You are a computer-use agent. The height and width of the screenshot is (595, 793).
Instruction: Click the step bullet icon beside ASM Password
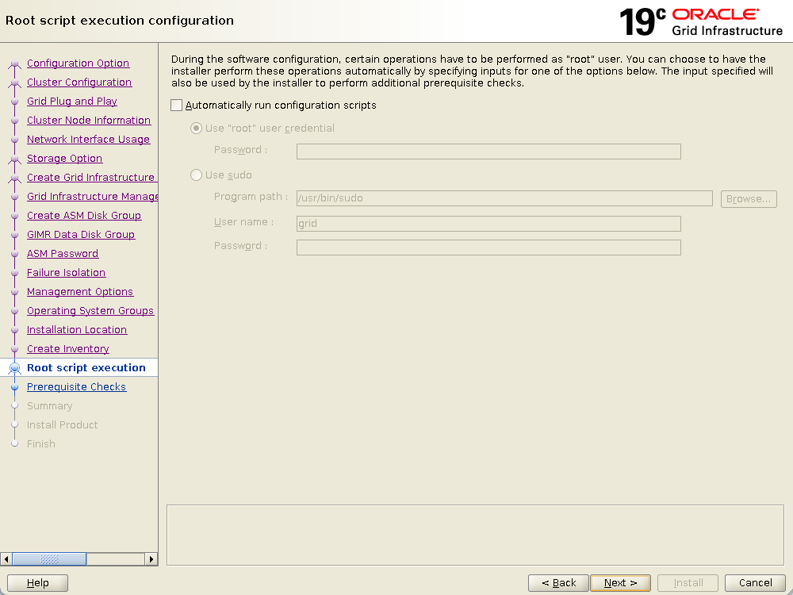(x=14, y=255)
